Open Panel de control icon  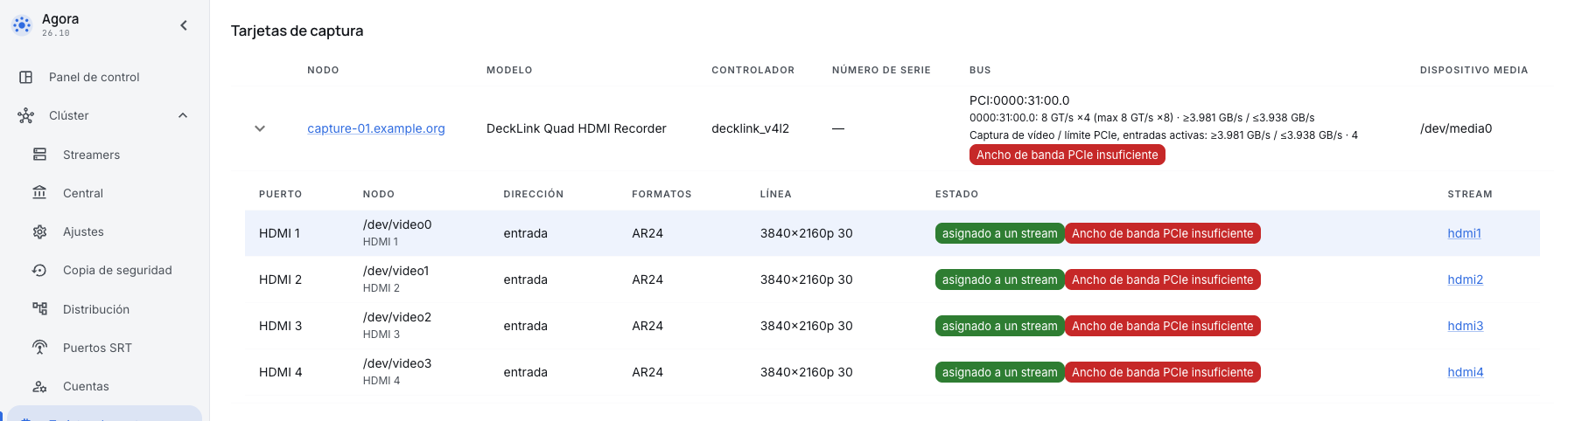pyautogui.click(x=26, y=77)
